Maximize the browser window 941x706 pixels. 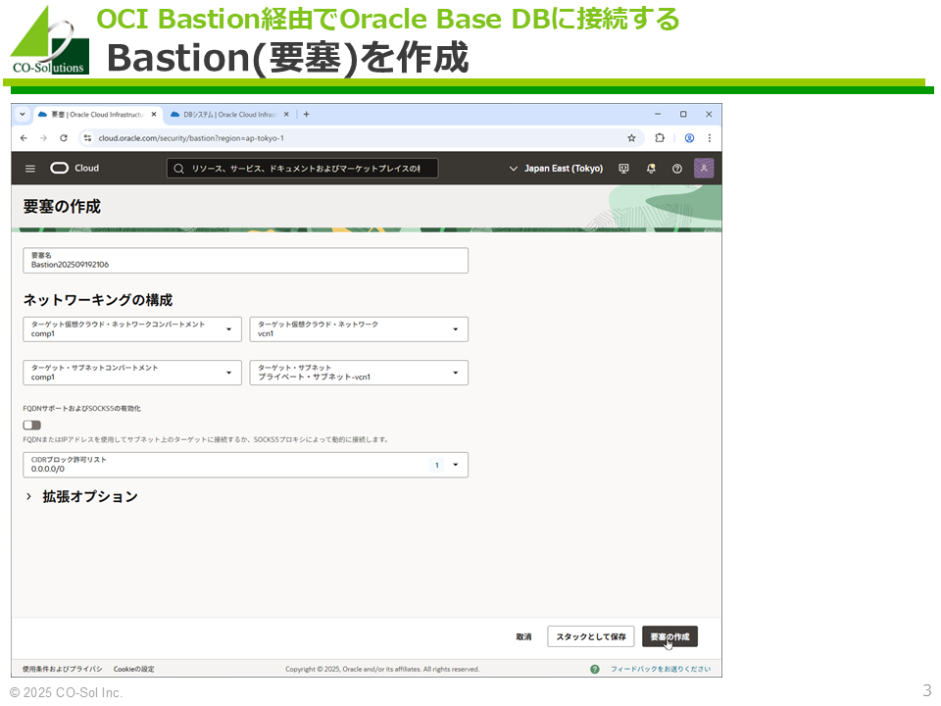click(x=683, y=114)
